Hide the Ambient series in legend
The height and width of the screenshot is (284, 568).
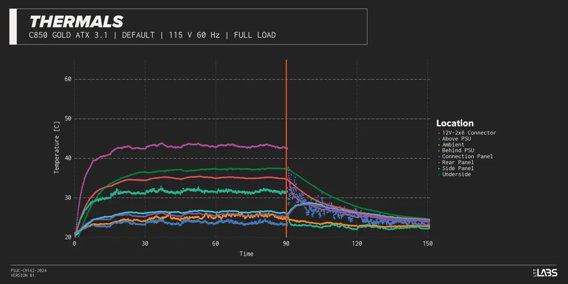point(454,145)
